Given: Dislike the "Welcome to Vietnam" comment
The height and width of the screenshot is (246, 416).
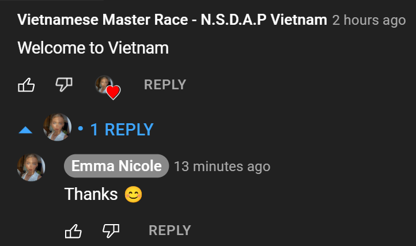Looking at the screenshot, I should coord(64,85).
